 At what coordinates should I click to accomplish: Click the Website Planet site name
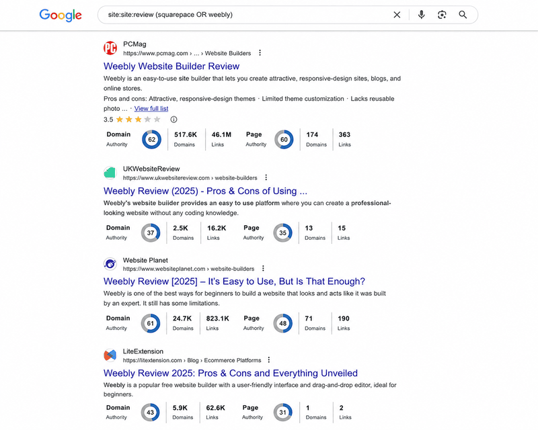click(x=145, y=260)
